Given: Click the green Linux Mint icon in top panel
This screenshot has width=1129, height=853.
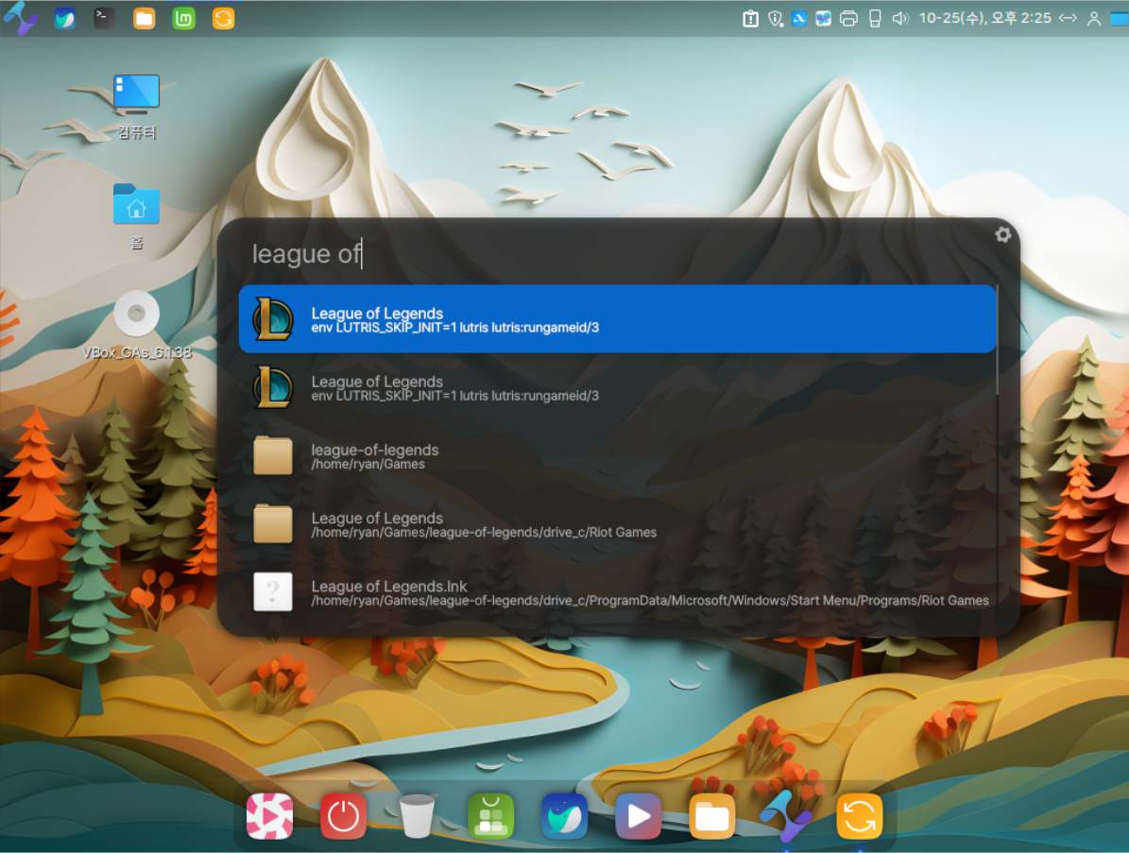Looking at the screenshot, I should point(184,18).
